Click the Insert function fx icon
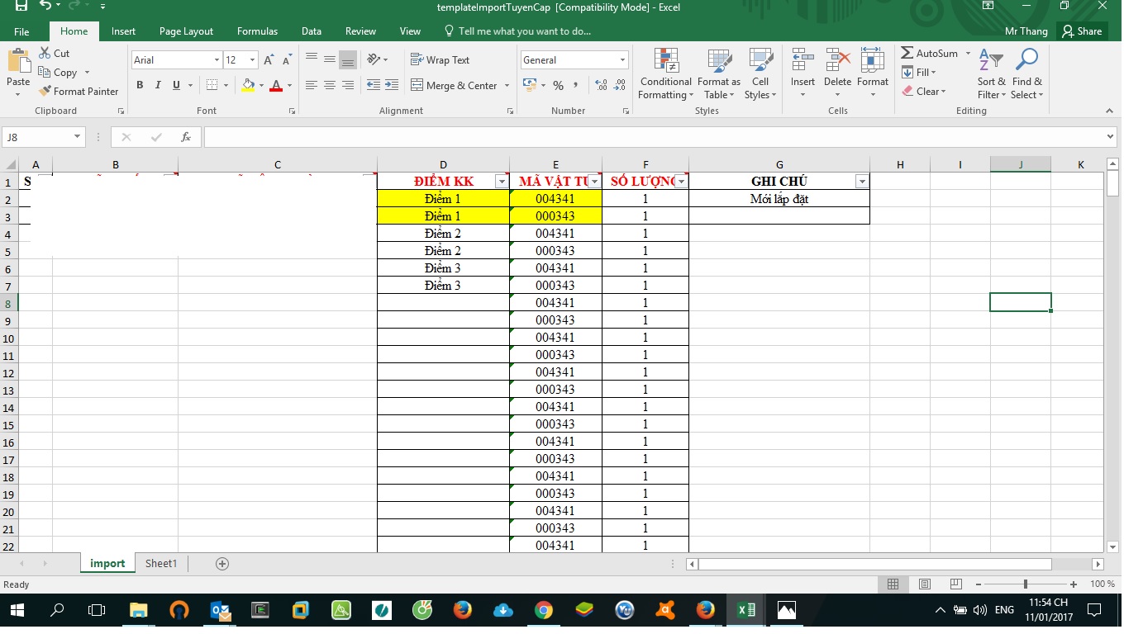The image size is (1124, 634). click(x=186, y=137)
